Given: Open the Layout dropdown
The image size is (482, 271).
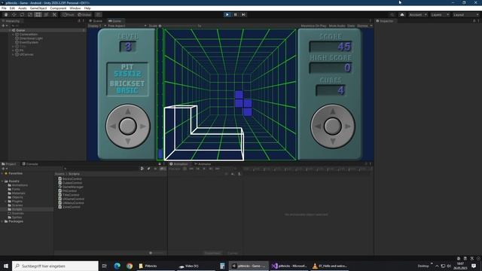Looking at the screenshot, I should (x=465, y=14).
